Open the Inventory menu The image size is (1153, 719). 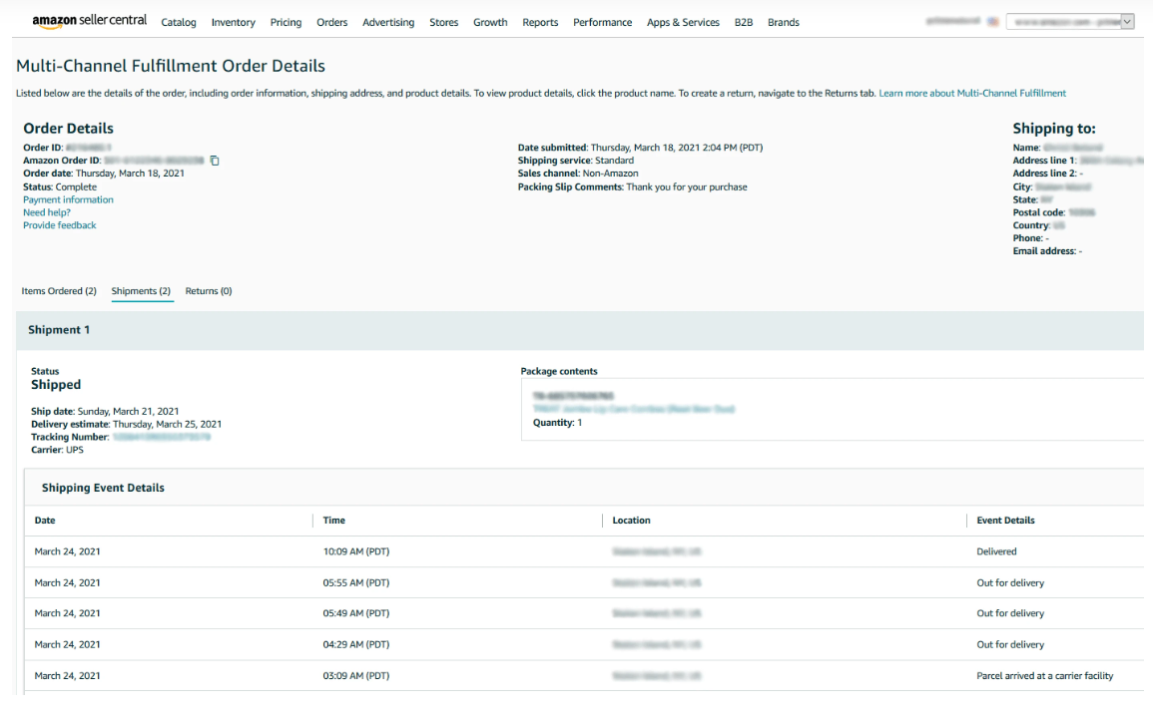click(233, 23)
